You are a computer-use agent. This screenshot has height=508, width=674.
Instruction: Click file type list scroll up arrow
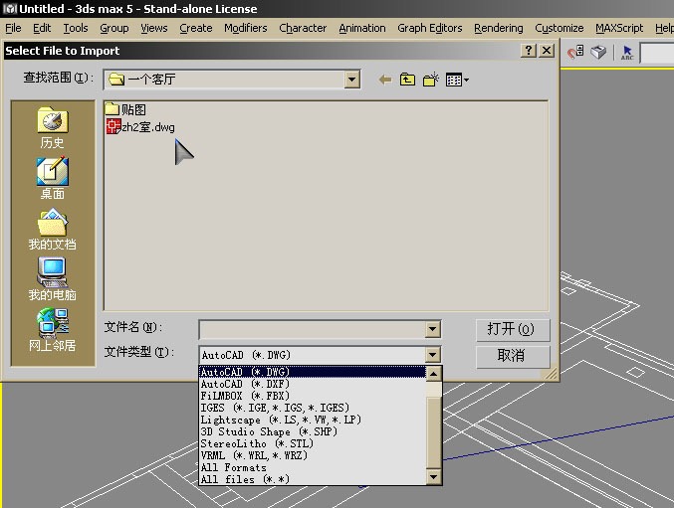(x=433, y=374)
